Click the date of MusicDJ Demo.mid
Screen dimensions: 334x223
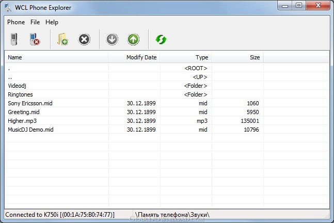(141, 130)
